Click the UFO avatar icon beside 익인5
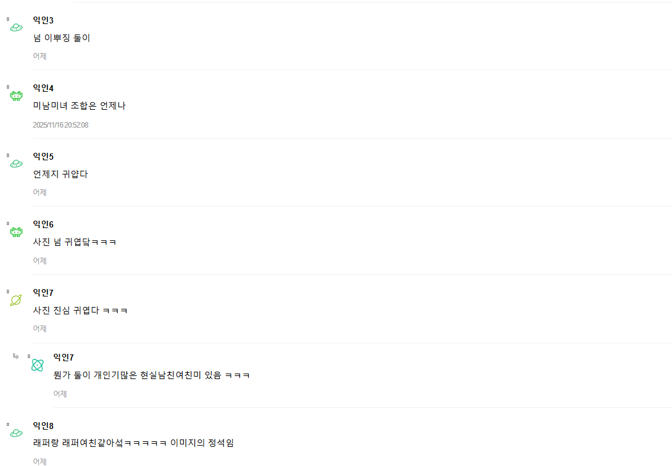 pyautogui.click(x=16, y=163)
